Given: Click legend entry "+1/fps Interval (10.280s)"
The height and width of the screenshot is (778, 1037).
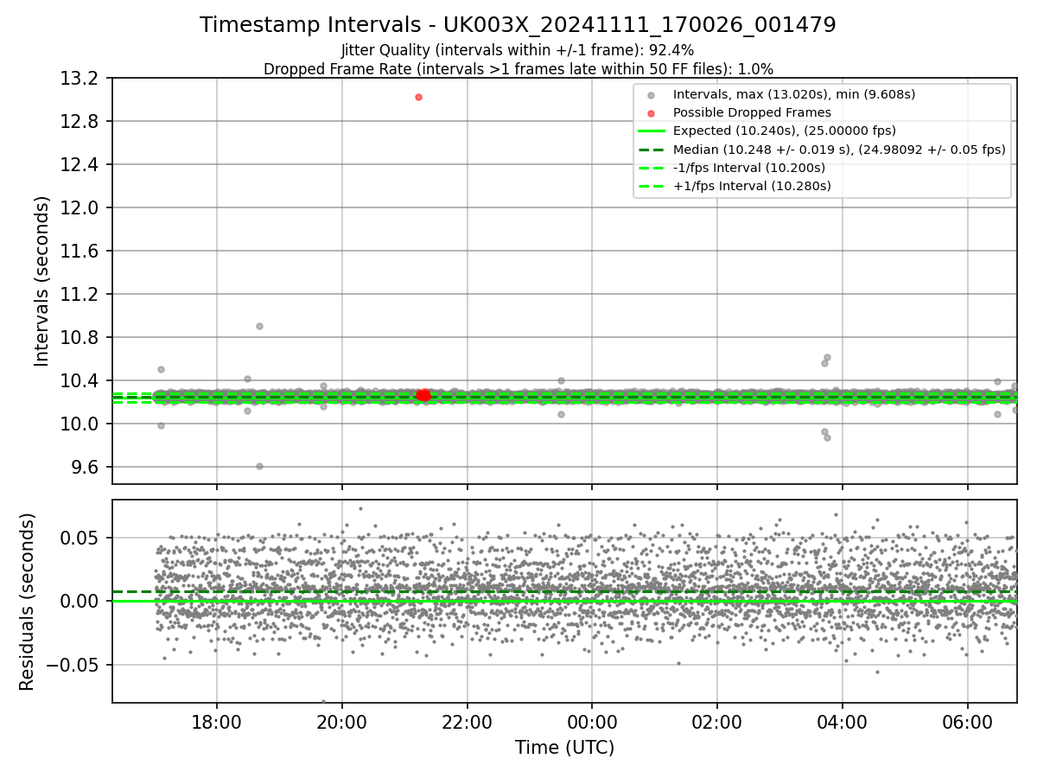Looking at the screenshot, I should pyautogui.click(x=752, y=186).
